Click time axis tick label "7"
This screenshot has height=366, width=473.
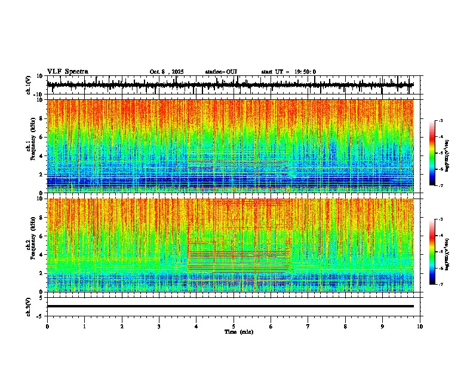(308, 327)
